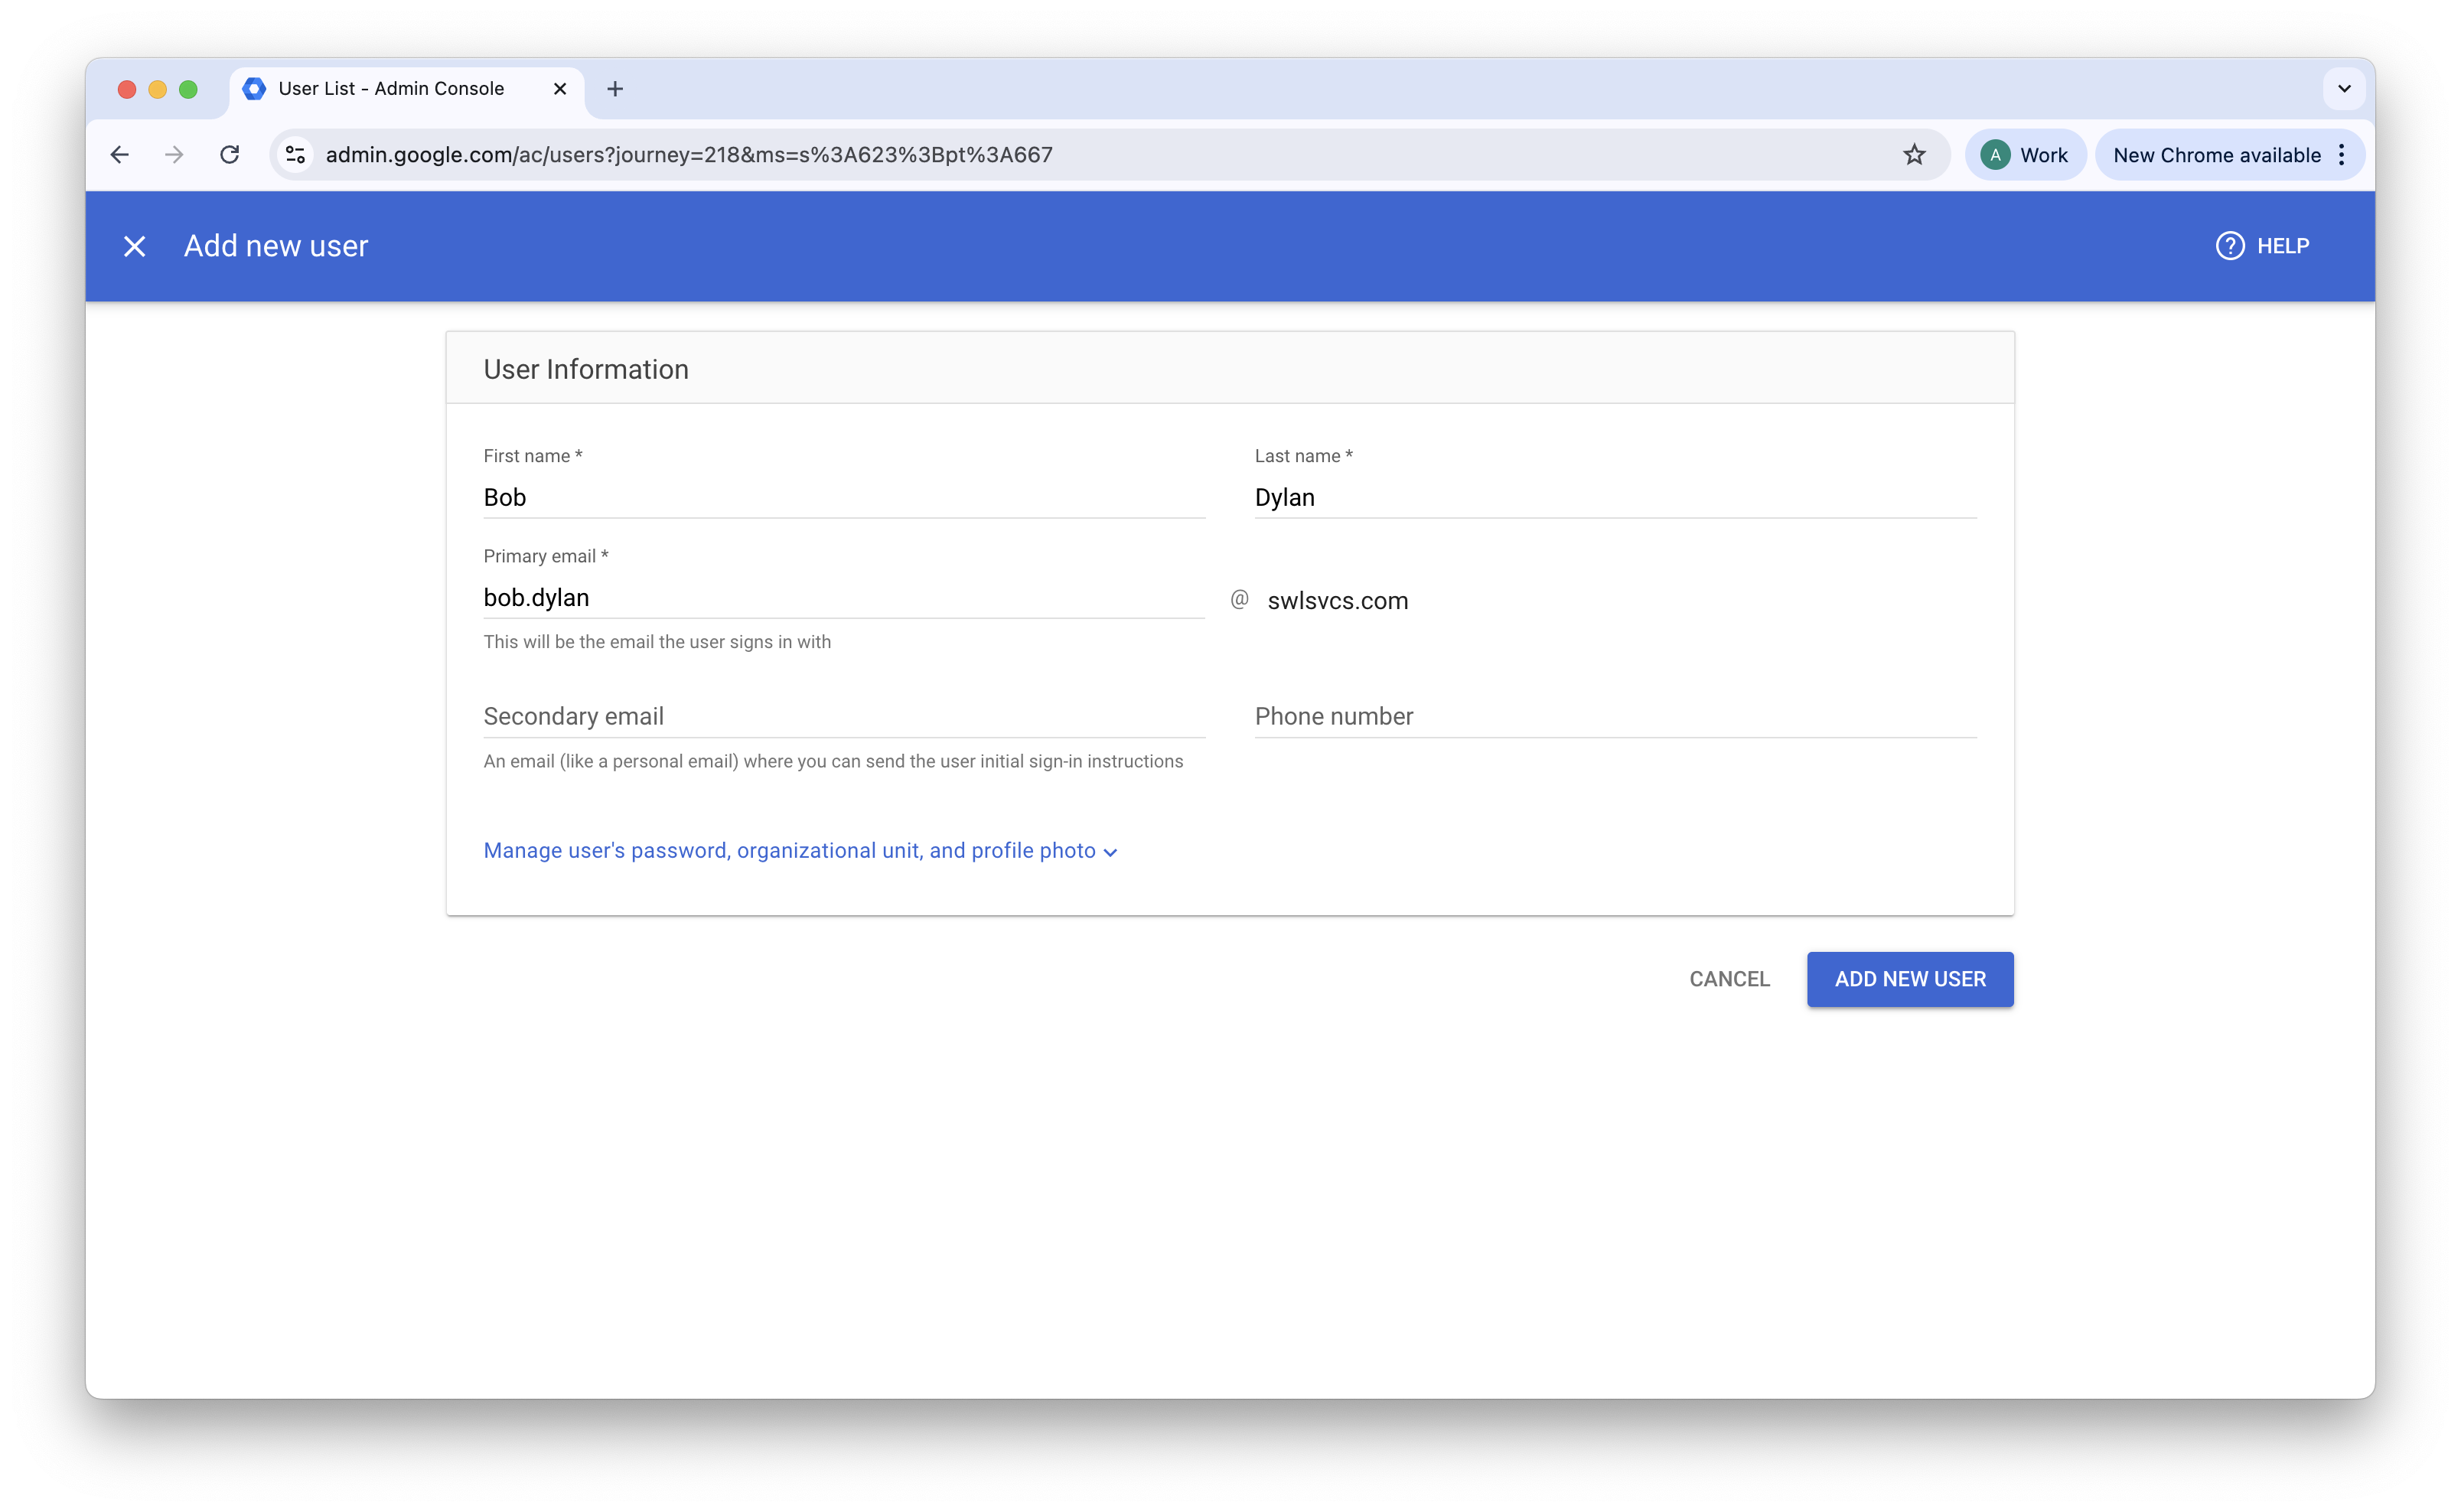Click into the Secondary email field
The width and height of the screenshot is (2461, 1512).
pyautogui.click(x=843, y=716)
